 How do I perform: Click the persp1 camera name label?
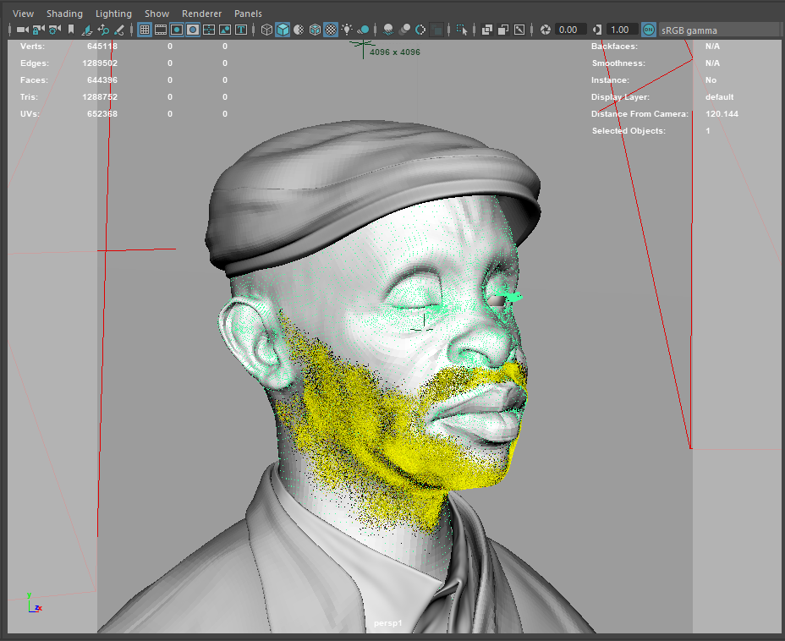click(x=388, y=623)
